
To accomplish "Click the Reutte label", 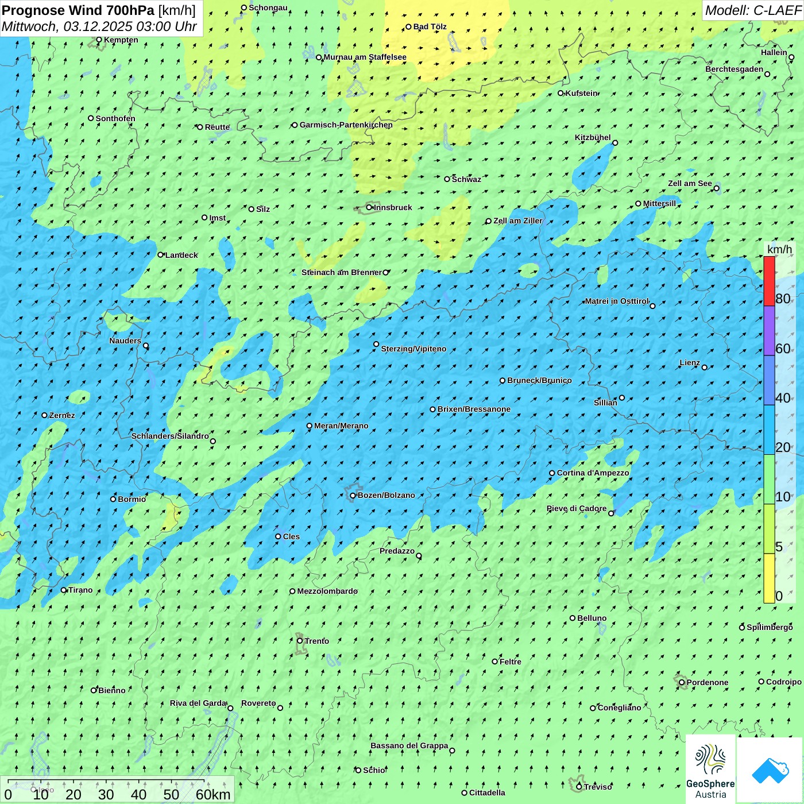I will point(217,127).
